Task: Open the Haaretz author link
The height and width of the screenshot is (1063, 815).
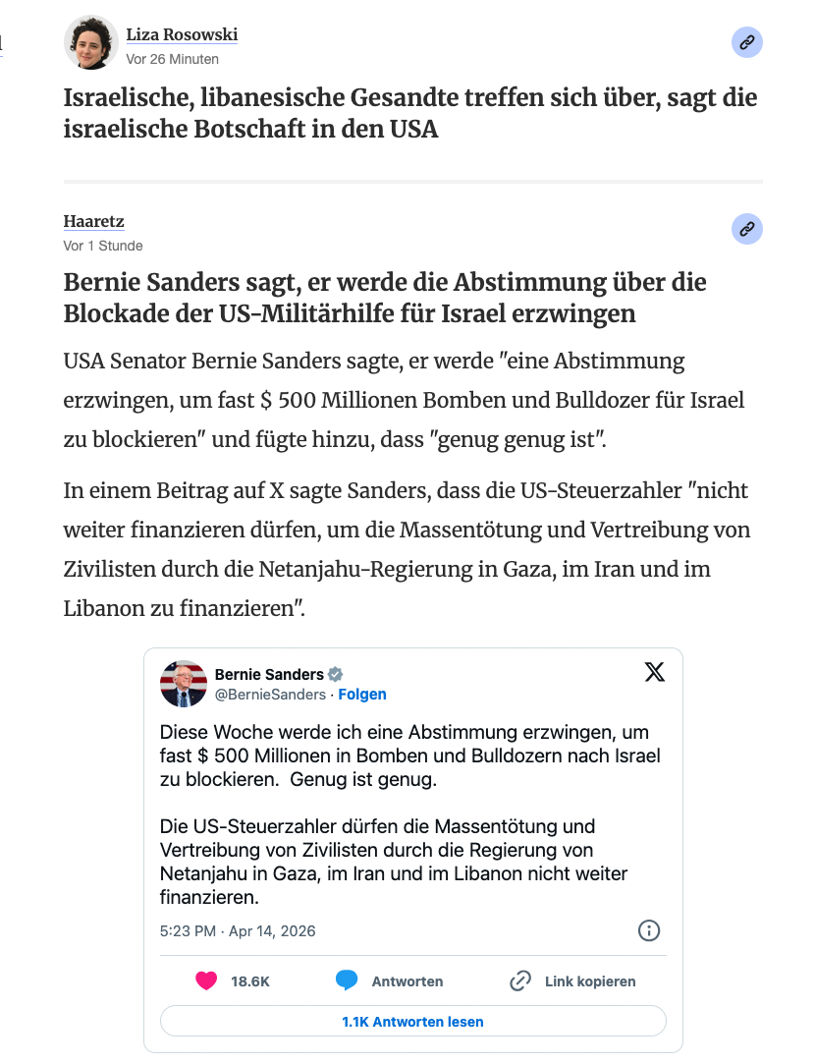Action: pos(93,222)
